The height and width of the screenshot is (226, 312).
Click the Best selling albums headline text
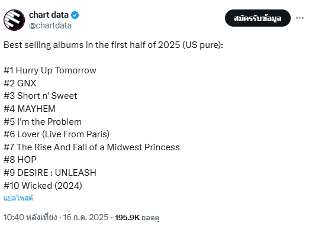click(x=114, y=45)
